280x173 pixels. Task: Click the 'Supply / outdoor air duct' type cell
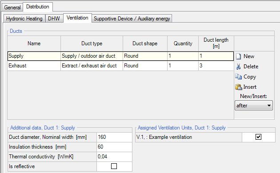92,56
